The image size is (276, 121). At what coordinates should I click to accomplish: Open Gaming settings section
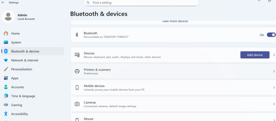[33, 105]
